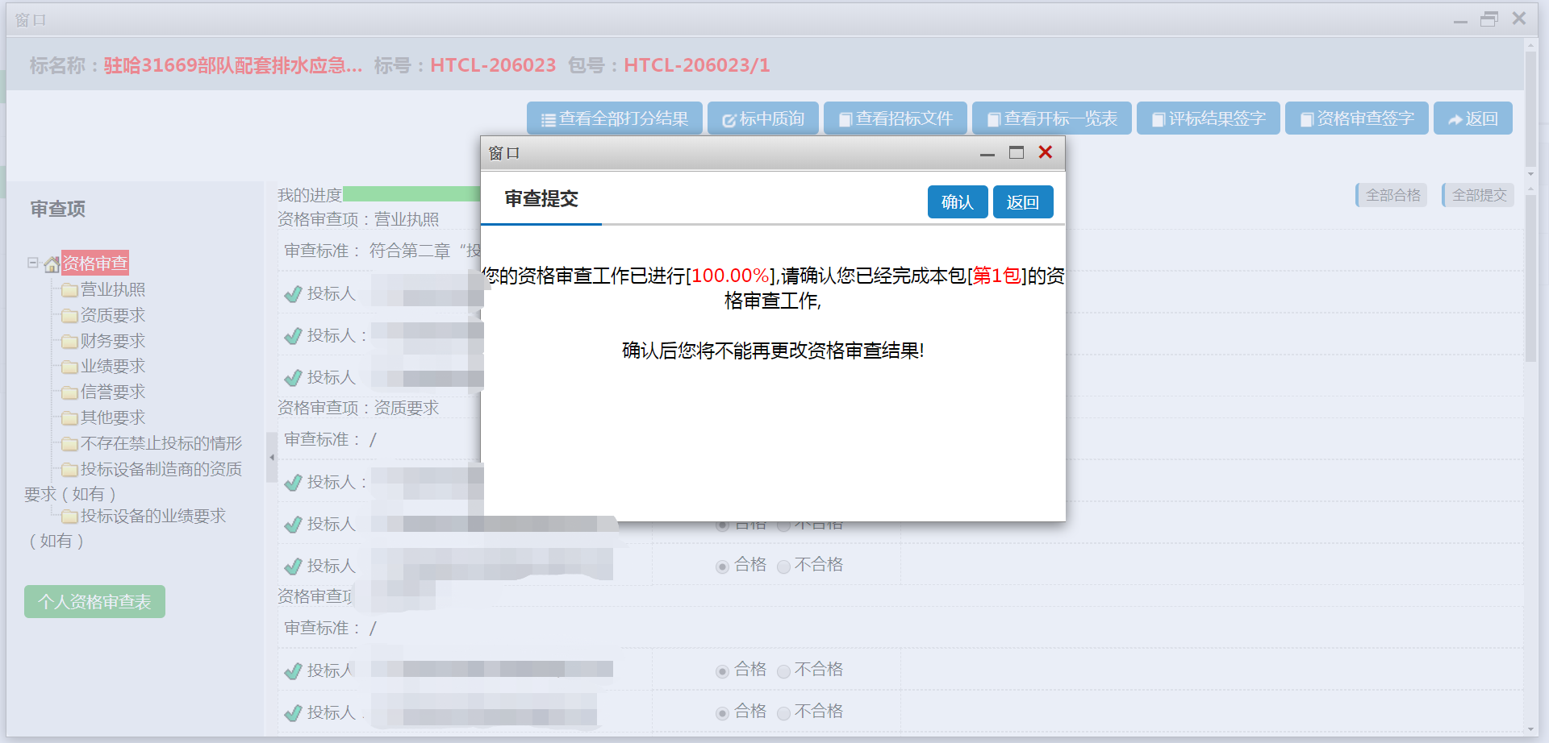Collapse the 资格审查 tree node

(32, 263)
